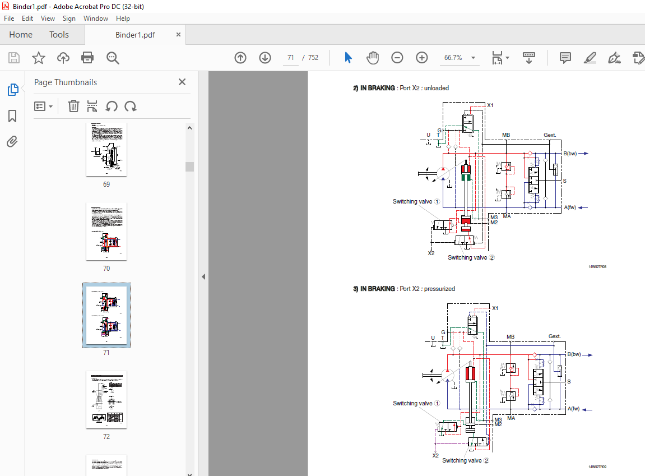This screenshot has height=476, width=645.
Task: Close the Binder1.pdf tab
Action: (178, 35)
